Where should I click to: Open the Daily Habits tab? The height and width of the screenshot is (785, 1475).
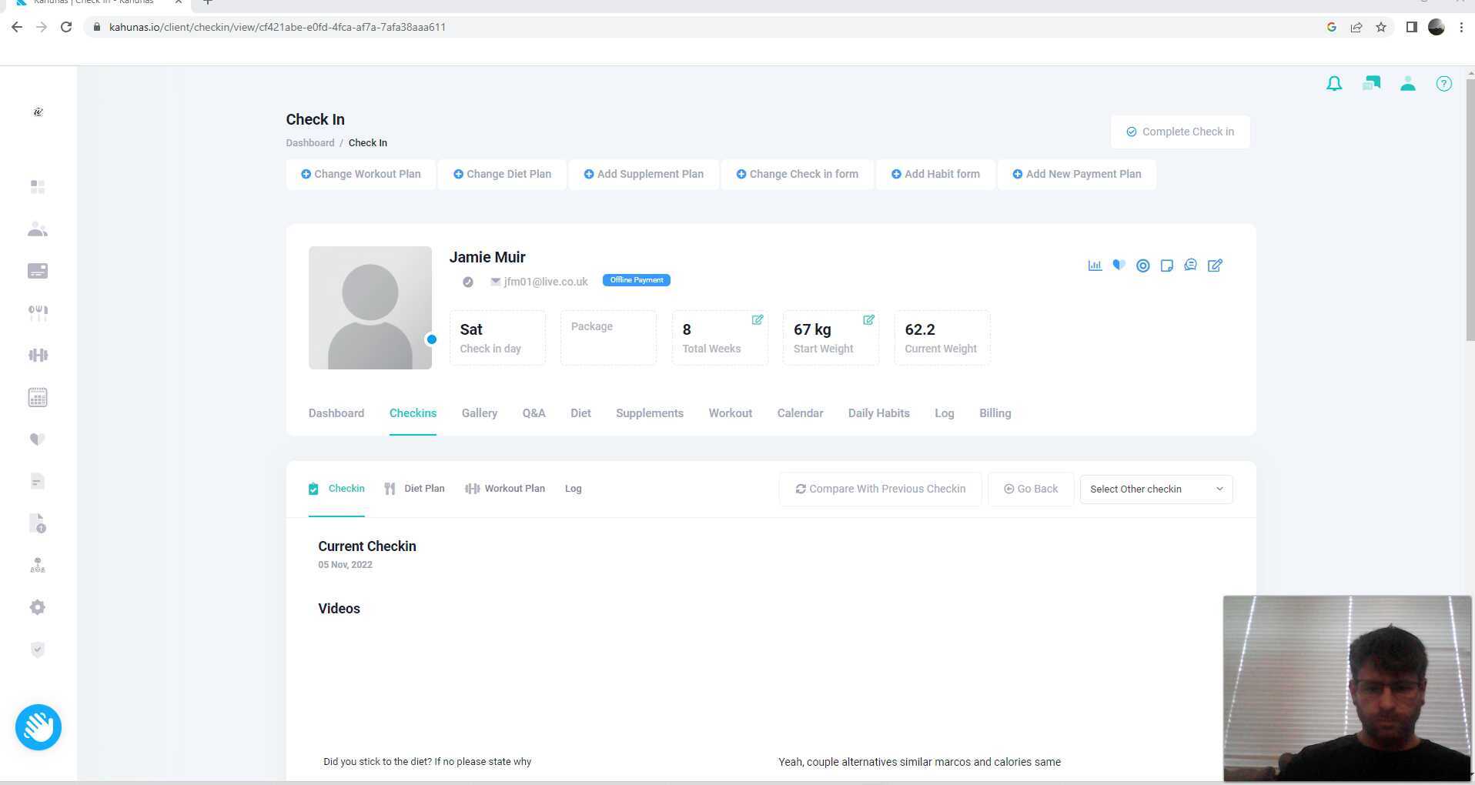(x=878, y=413)
